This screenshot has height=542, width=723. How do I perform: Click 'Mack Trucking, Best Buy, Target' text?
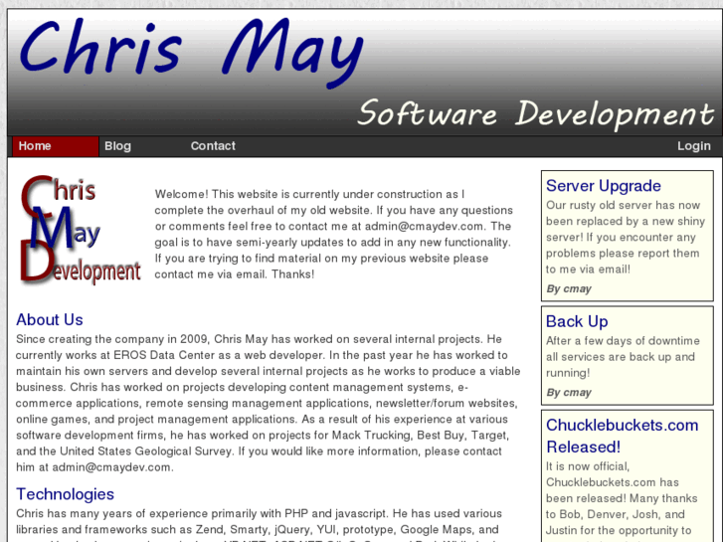coord(420,435)
